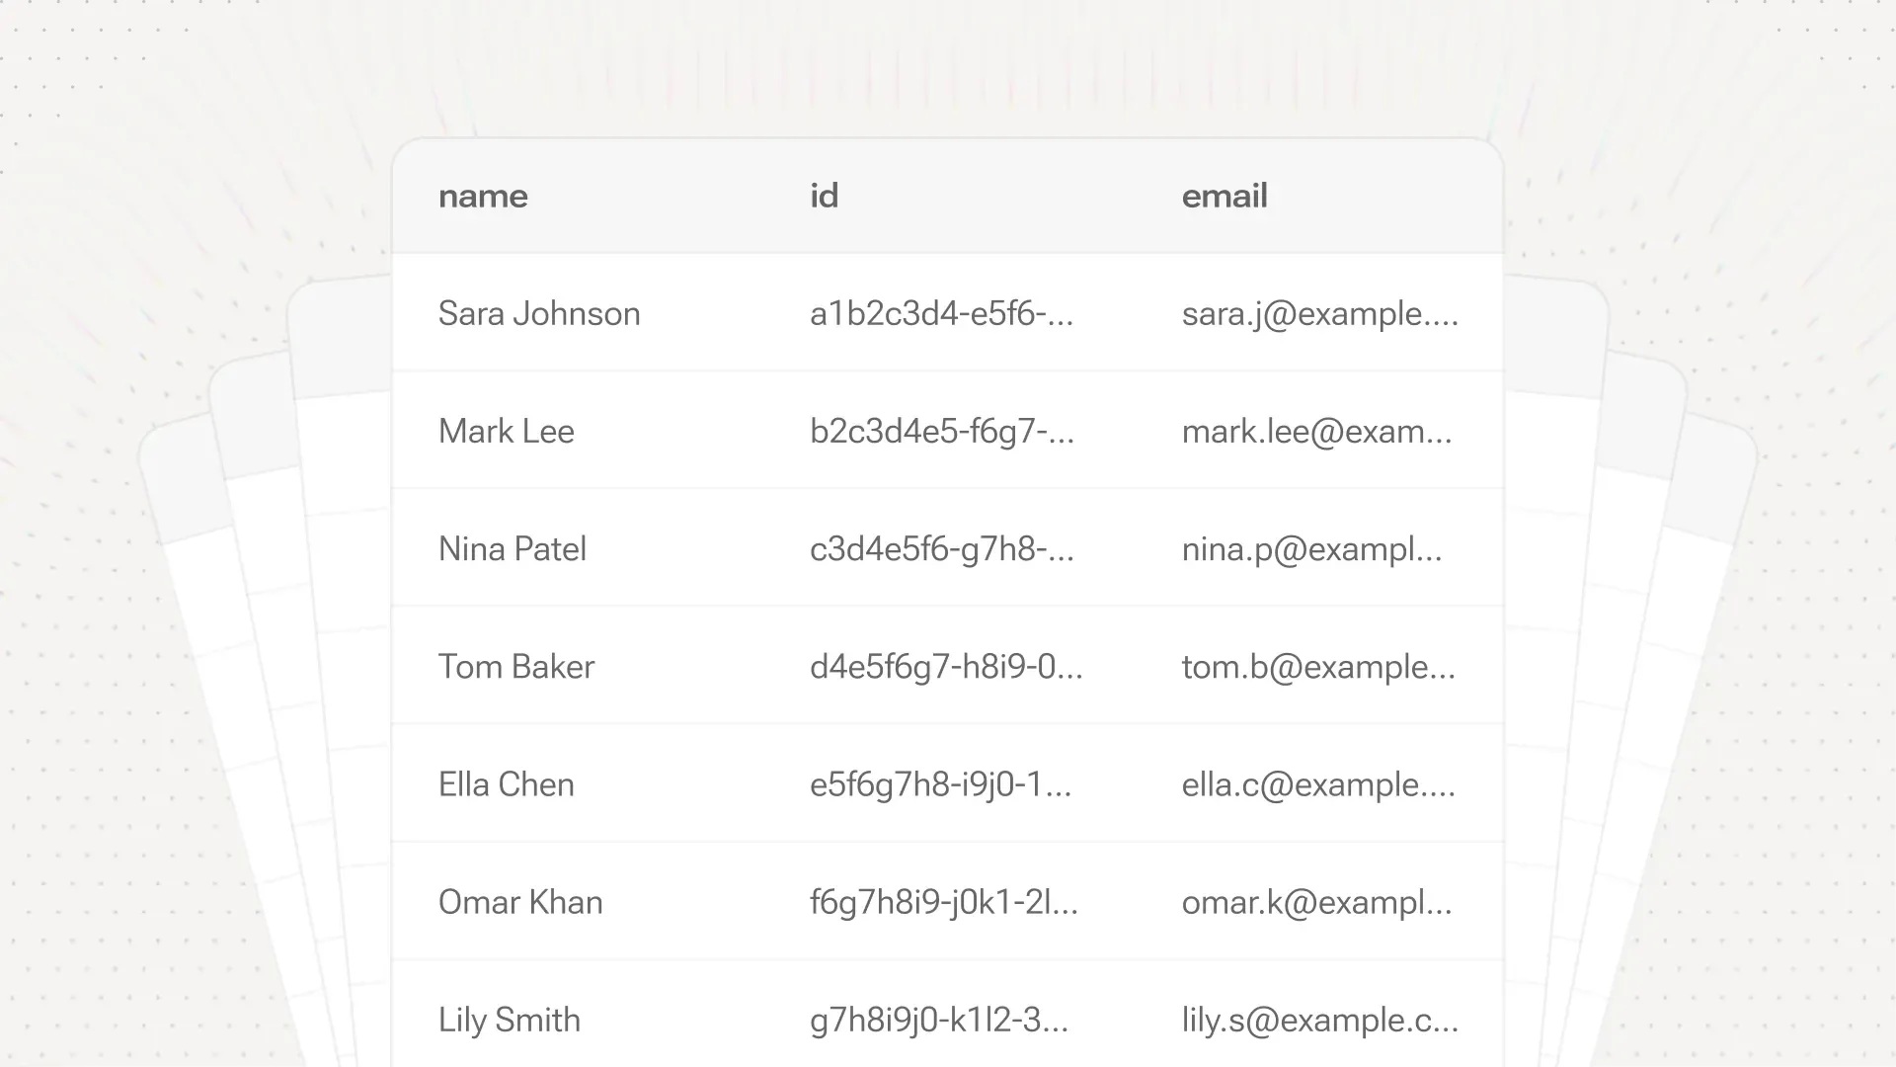The height and width of the screenshot is (1067, 1896).
Task: Click the id starting with f6g7h8i9
Action: pos(943,902)
